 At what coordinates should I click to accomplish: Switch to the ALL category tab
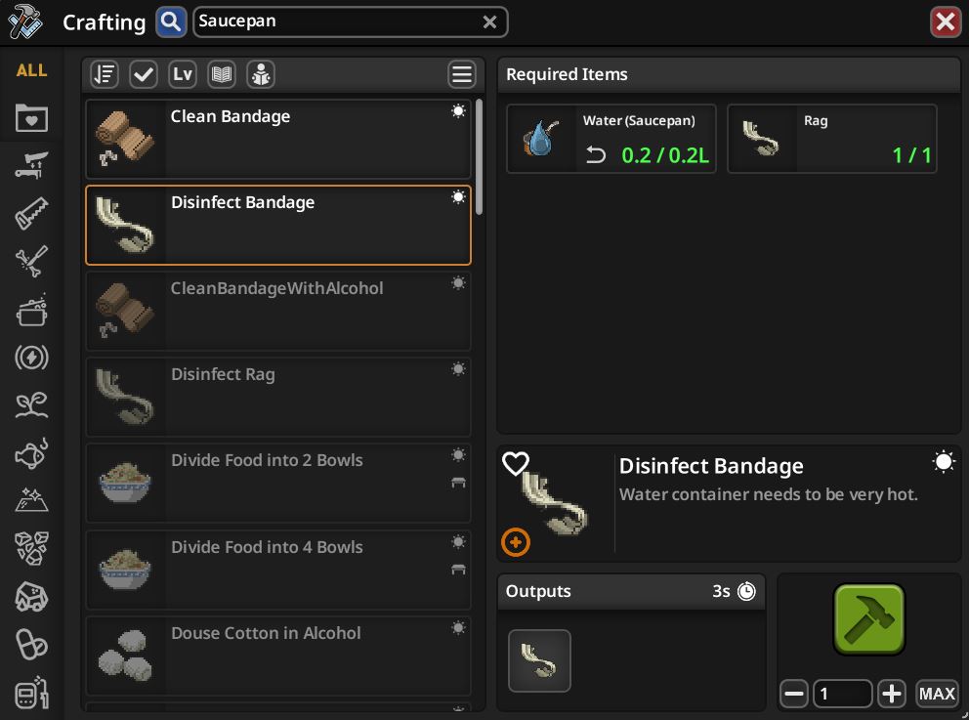(31, 70)
